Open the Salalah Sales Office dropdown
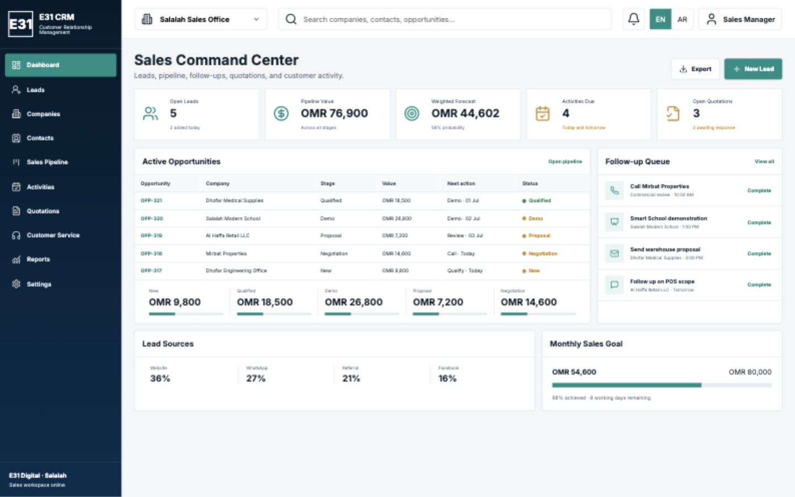This screenshot has height=497, width=795. click(200, 19)
